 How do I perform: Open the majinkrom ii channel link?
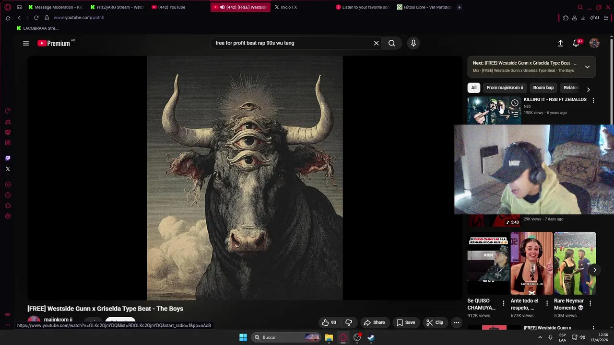coord(58,320)
